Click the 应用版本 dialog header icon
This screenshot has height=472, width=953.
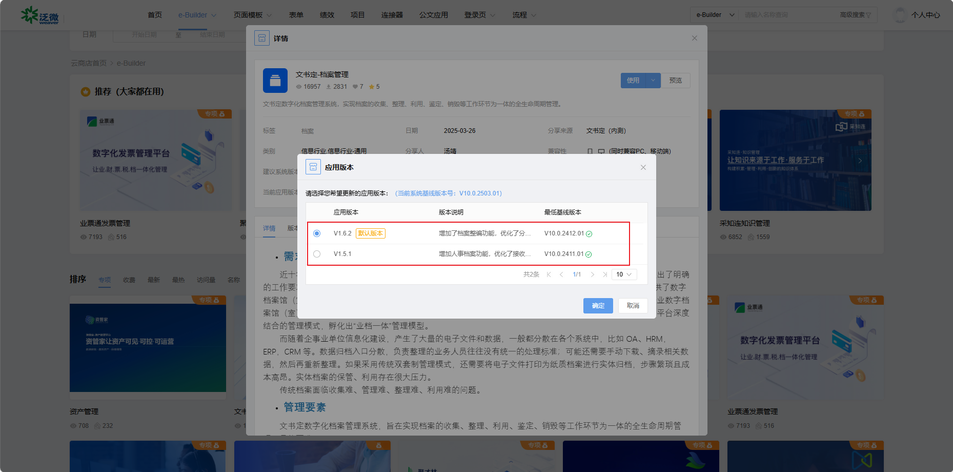click(313, 167)
